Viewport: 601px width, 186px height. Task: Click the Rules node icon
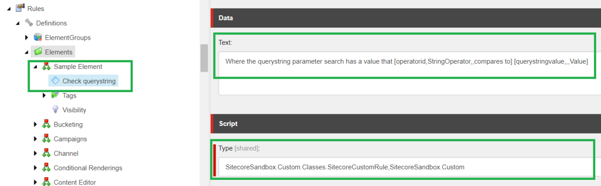click(x=19, y=8)
